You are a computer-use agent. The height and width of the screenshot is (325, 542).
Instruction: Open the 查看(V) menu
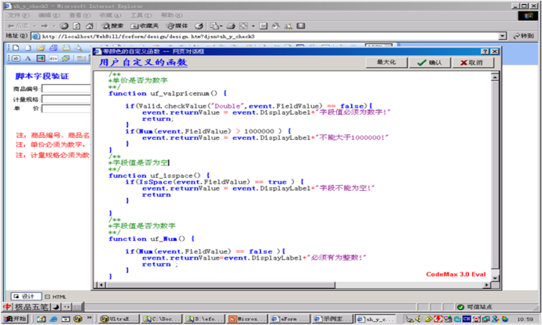pyautogui.click(x=80, y=15)
